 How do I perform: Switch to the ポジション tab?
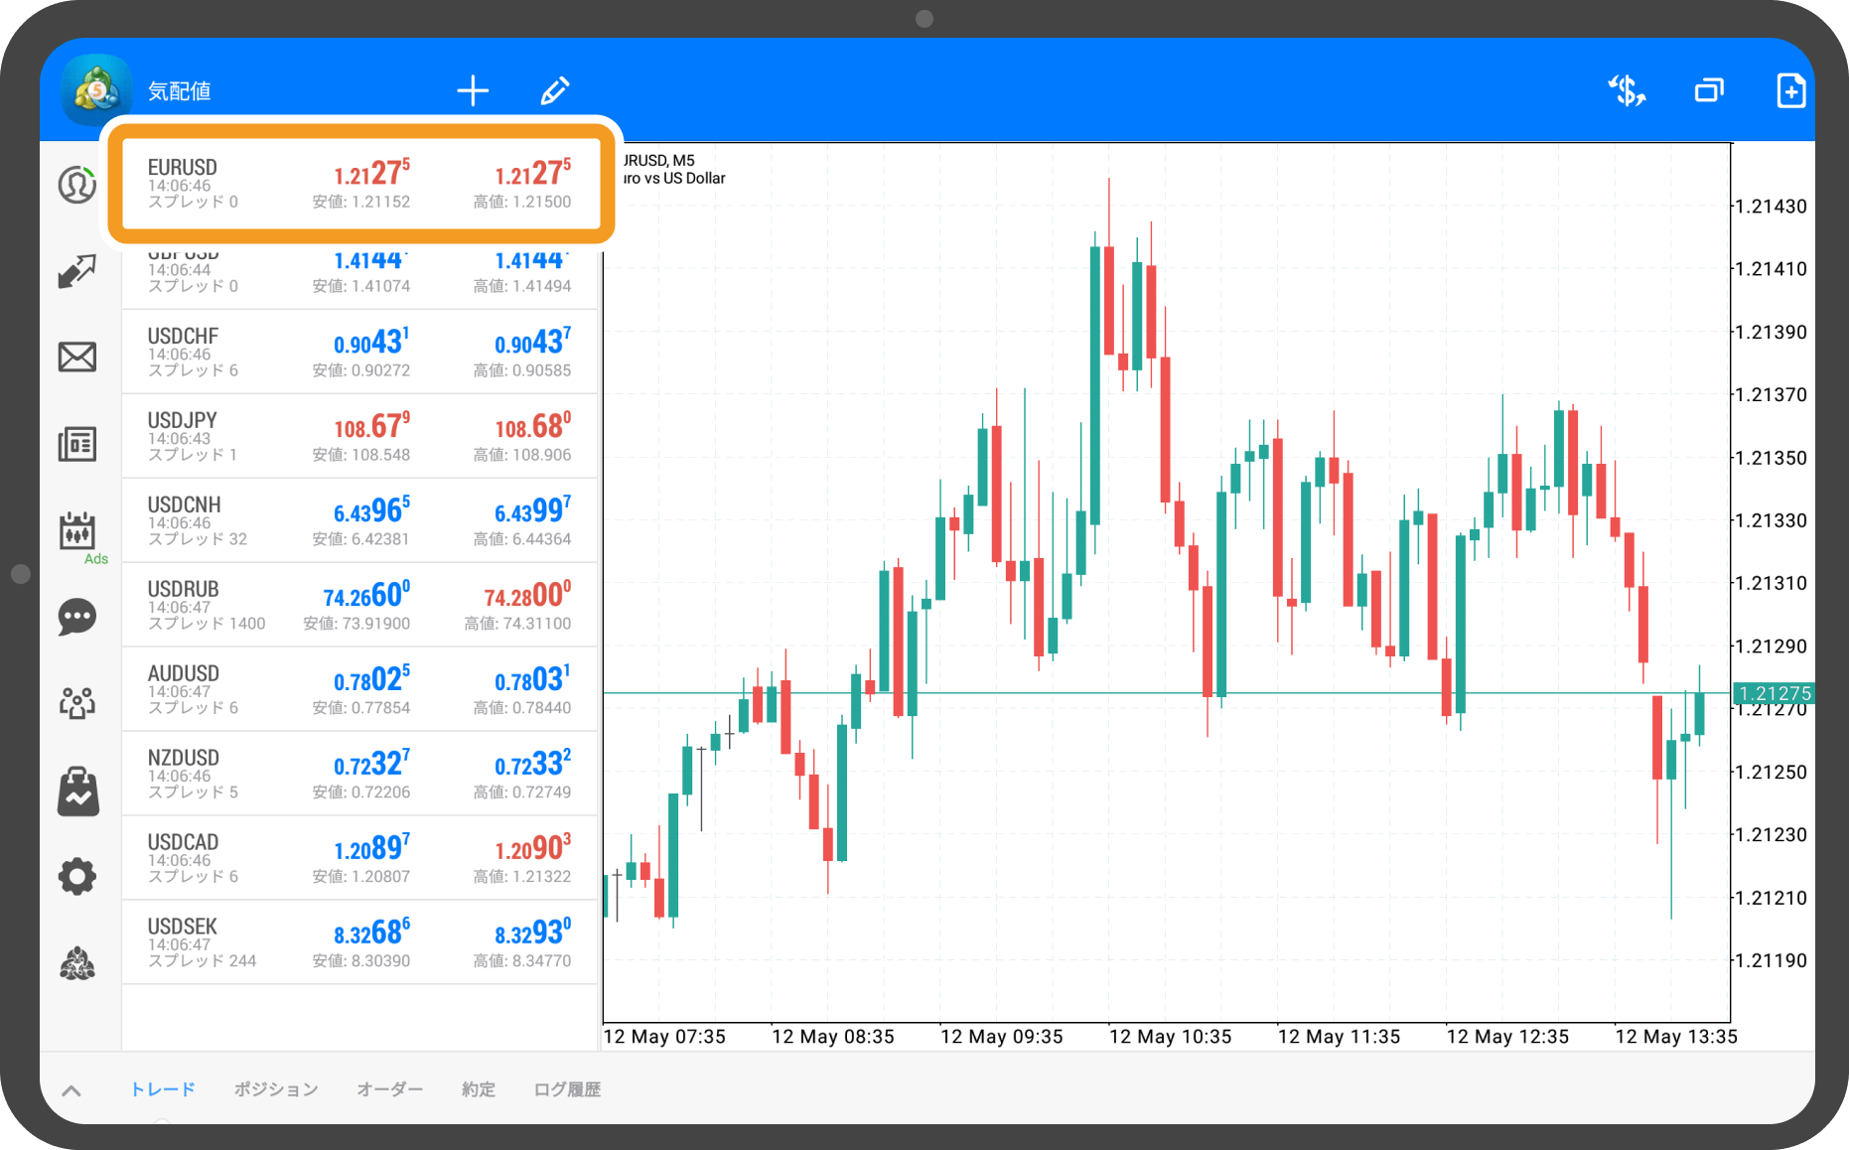pyautogui.click(x=276, y=1089)
